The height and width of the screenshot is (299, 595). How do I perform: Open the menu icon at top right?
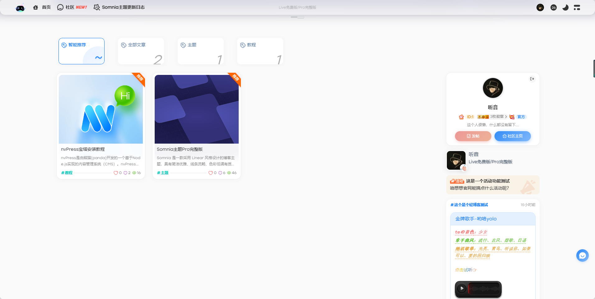click(x=577, y=7)
